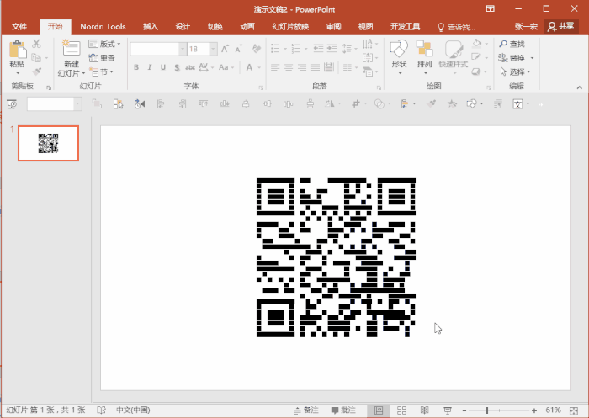This screenshot has width=589, height=418.
Task: Open the Select (选择) dropdown
Action: [515, 71]
